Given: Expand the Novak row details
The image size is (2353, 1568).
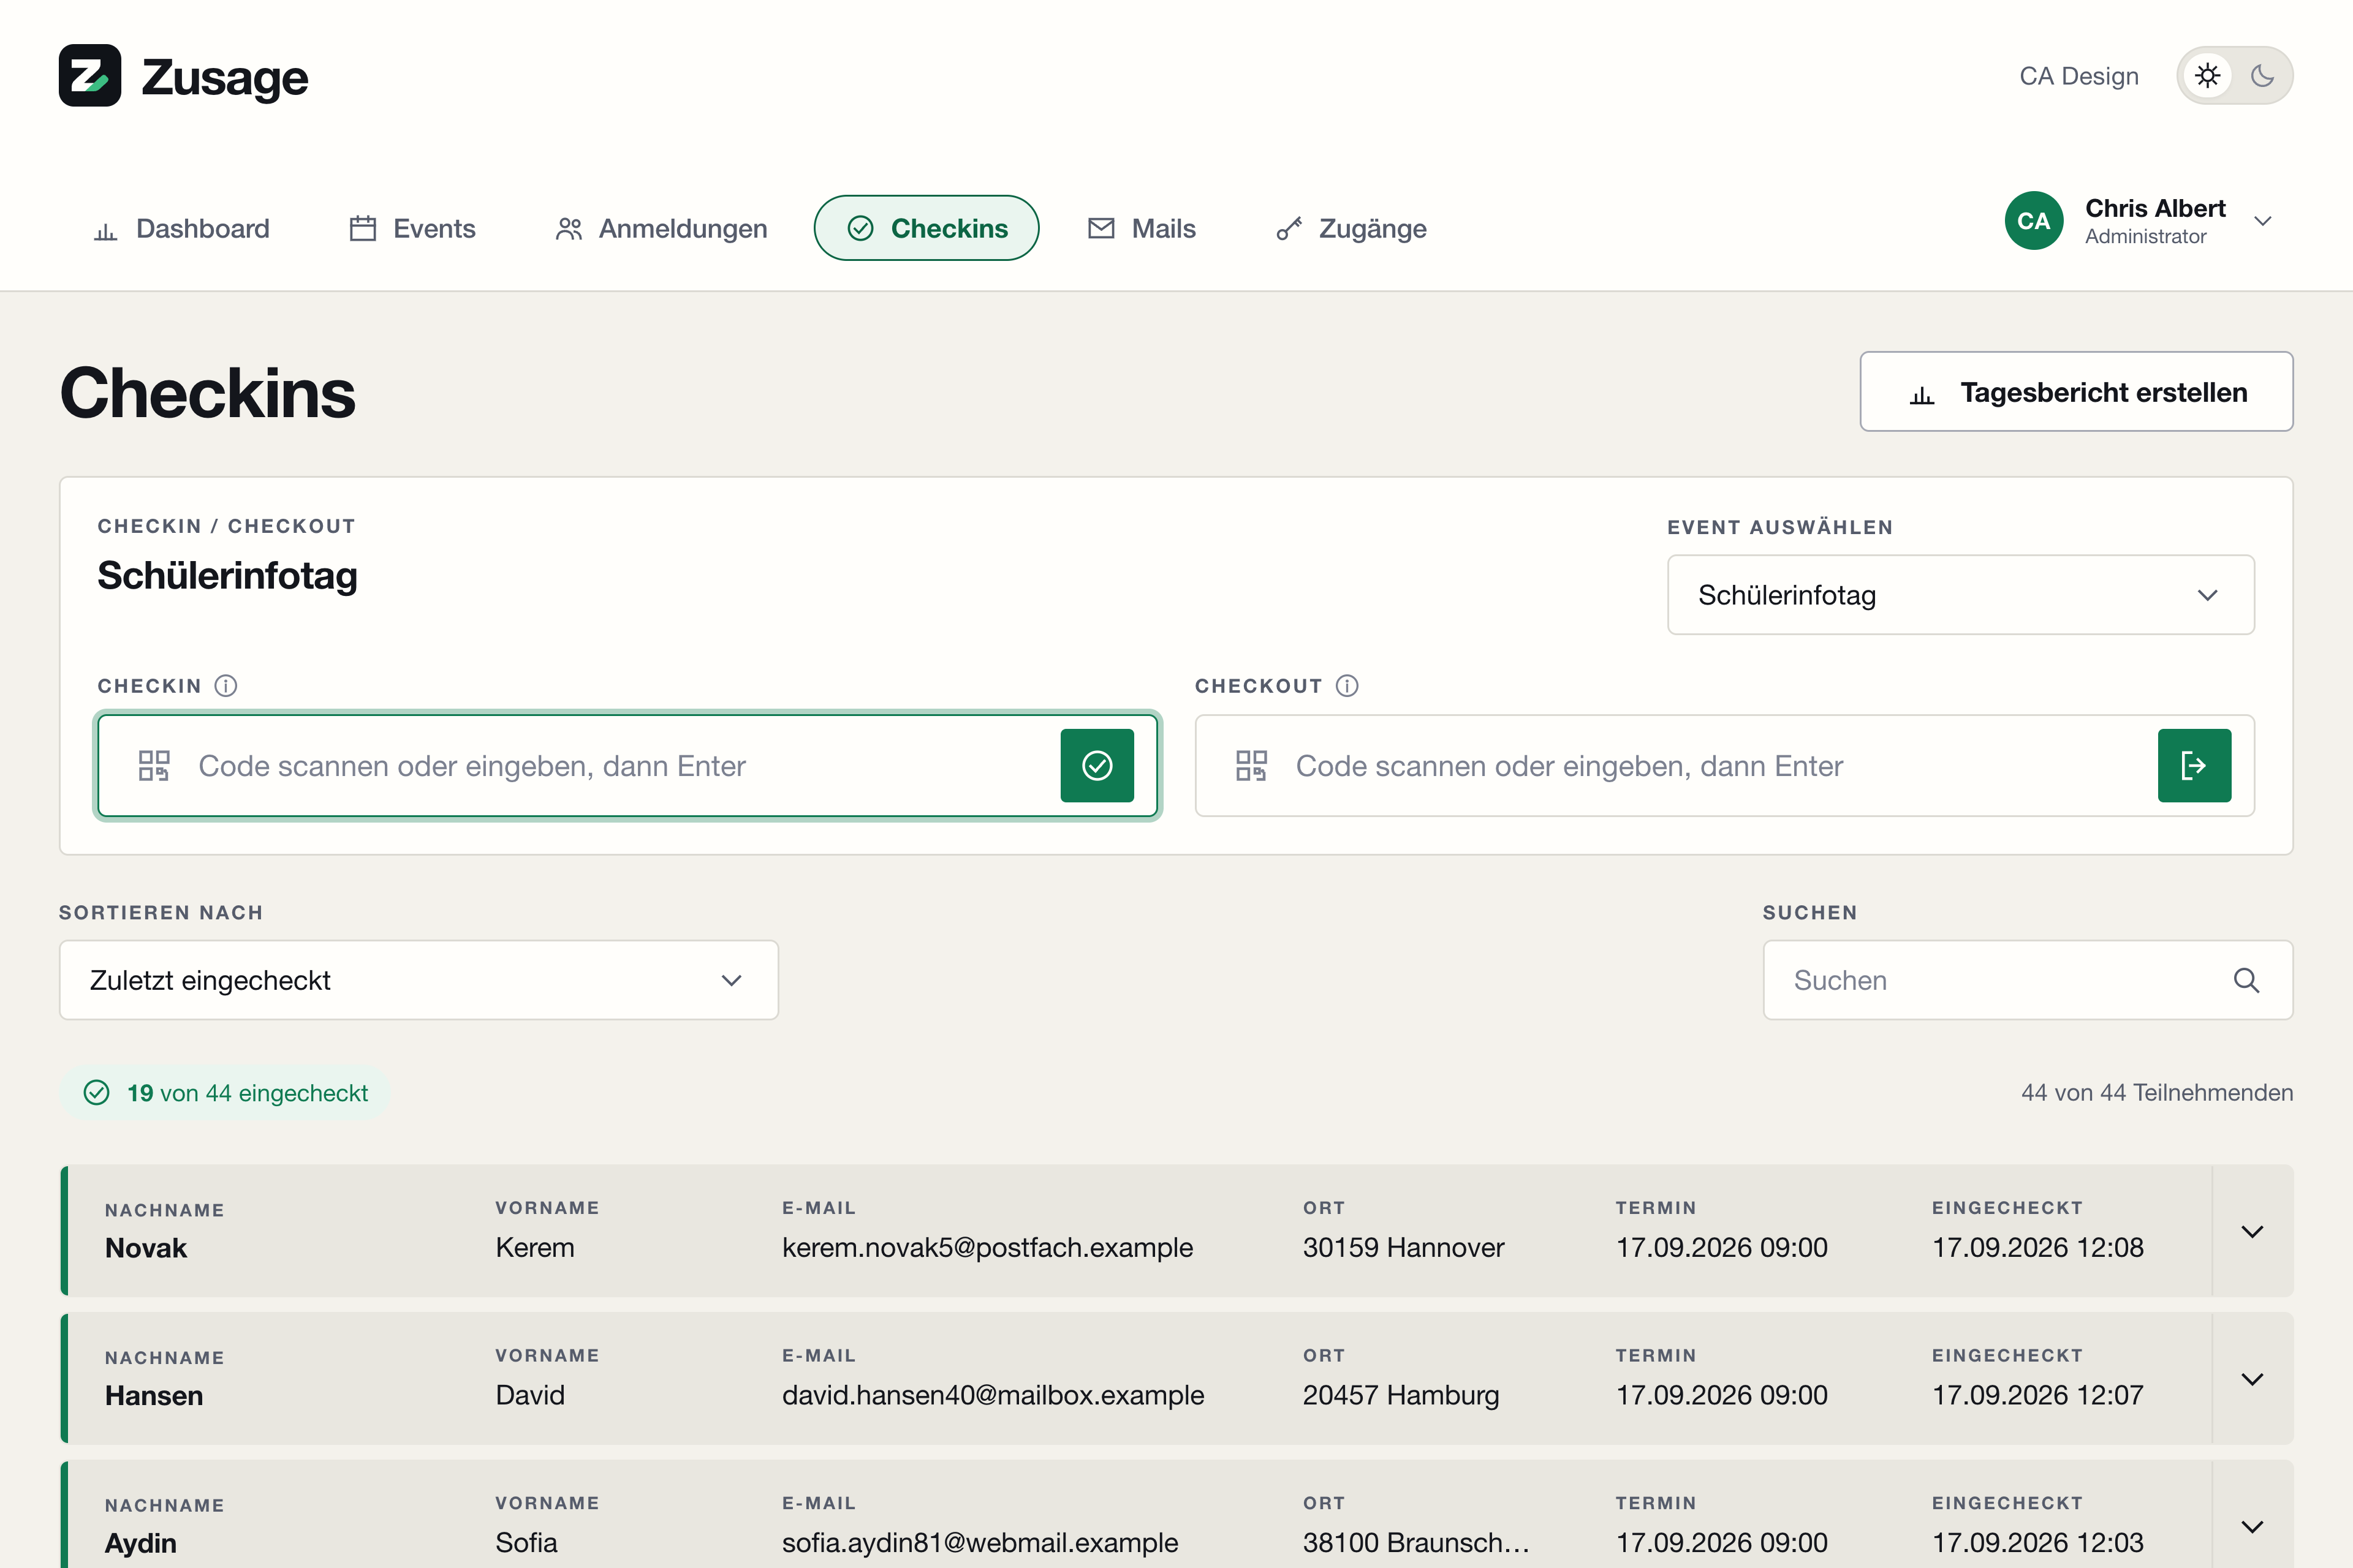Looking at the screenshot, I should click(x=2253, y=1231).
